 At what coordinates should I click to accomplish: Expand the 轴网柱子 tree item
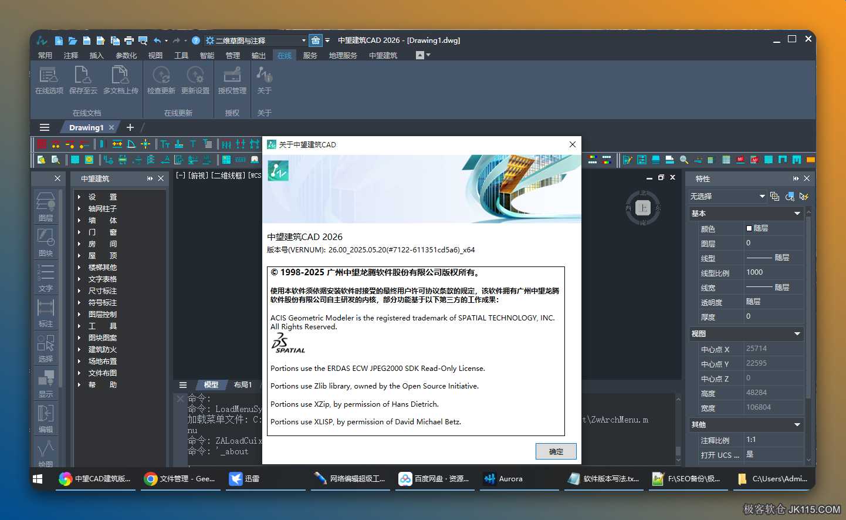(x=79, y=208)
